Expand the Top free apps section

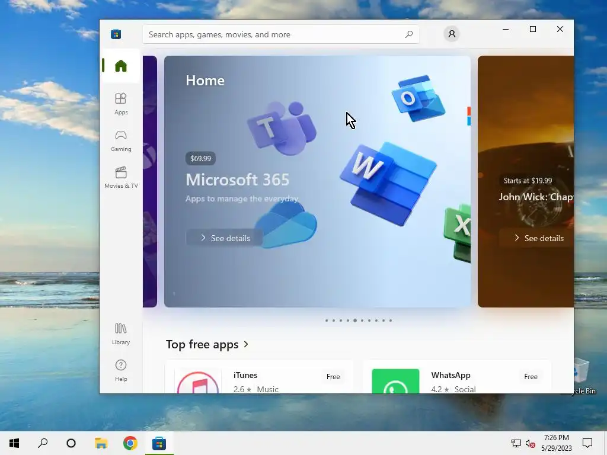(207, 344)
